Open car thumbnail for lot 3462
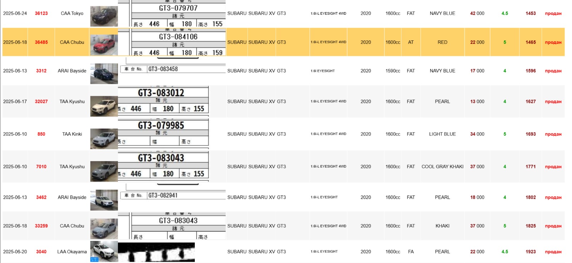 (x=104, y=200)
